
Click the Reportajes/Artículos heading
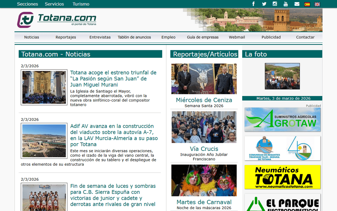(x=204, y=54)
